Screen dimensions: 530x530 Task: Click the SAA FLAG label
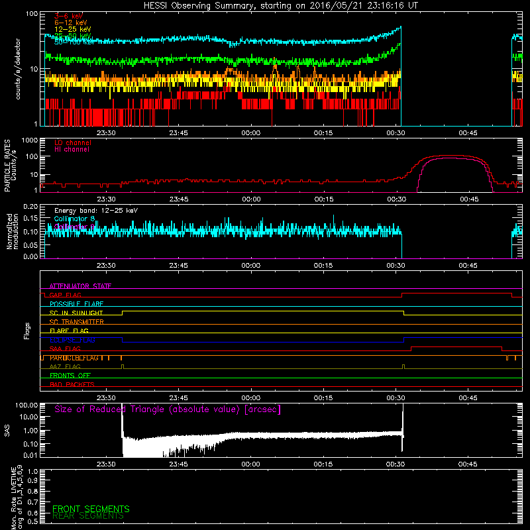[x=65, y=349]
